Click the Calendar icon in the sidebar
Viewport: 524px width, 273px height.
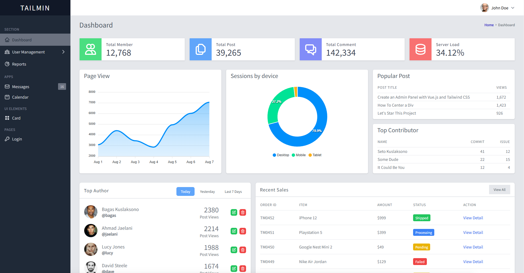pos(7,97)
